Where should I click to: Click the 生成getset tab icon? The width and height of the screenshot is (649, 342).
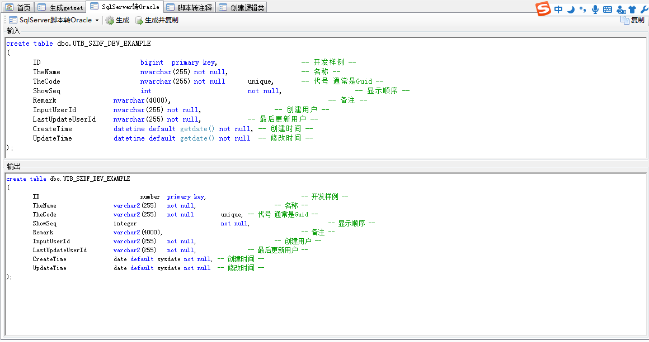pos(41,7)
